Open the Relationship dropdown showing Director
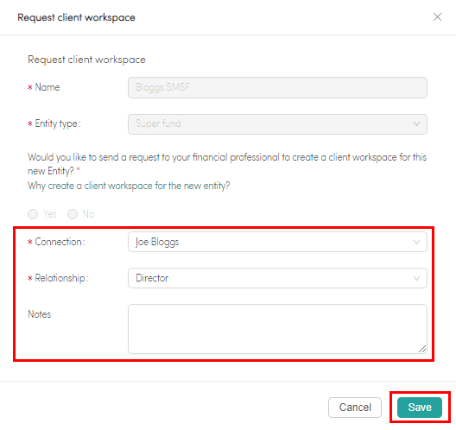 pyautogui.click(x=277, y=278)
